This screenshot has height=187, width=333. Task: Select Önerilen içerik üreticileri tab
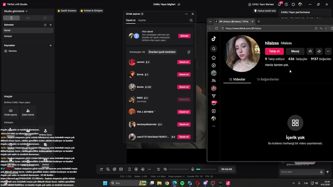click(162, 52)
